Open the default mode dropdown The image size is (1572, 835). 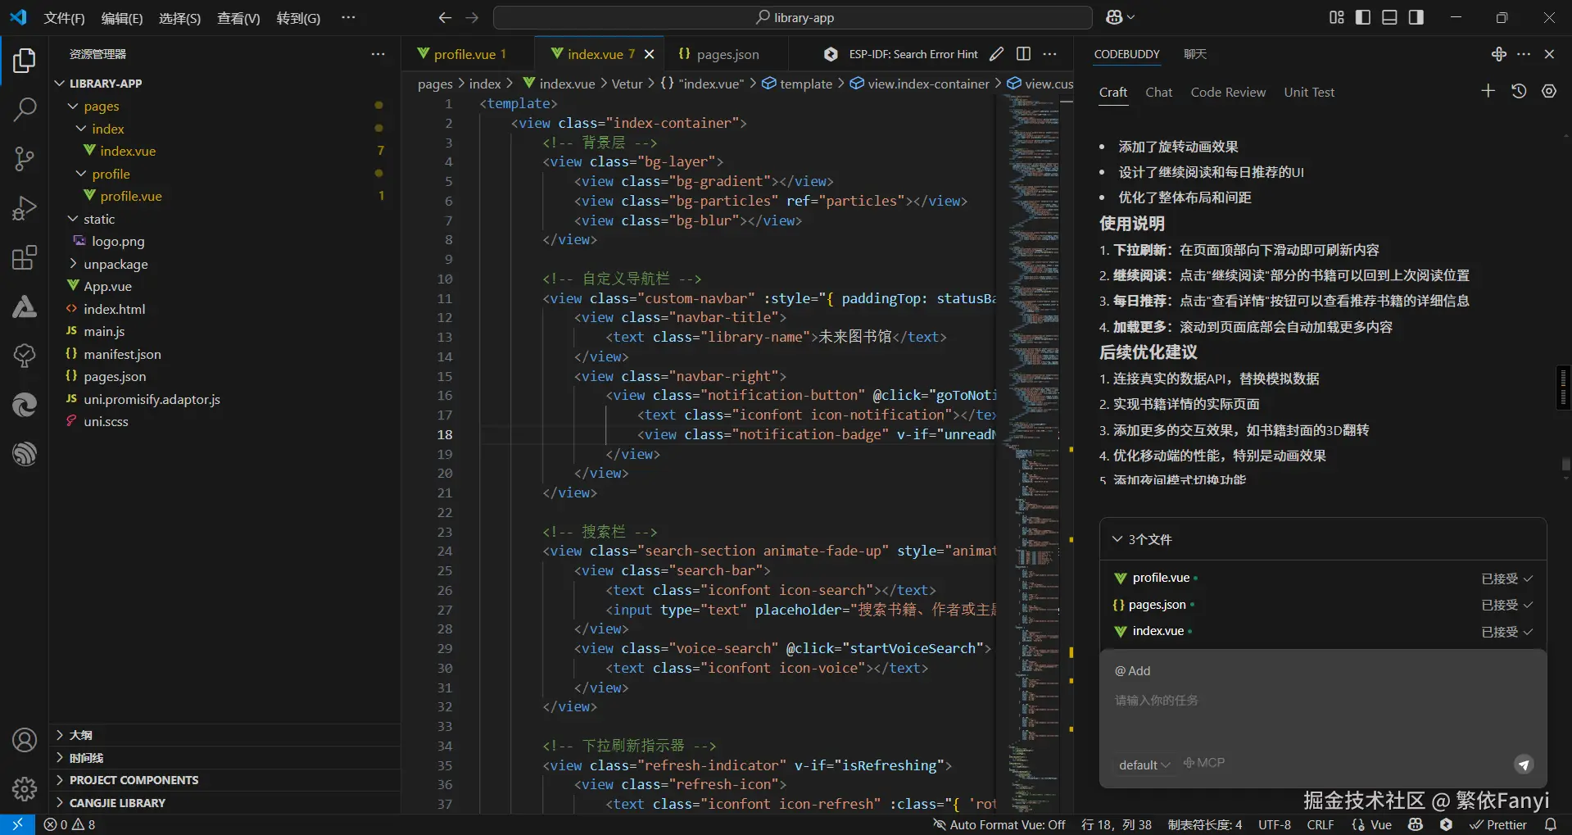(1144, 765)
